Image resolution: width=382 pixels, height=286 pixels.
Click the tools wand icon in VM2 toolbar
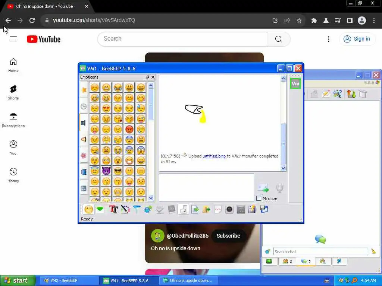pyautogui.click(x=338, y=94)
